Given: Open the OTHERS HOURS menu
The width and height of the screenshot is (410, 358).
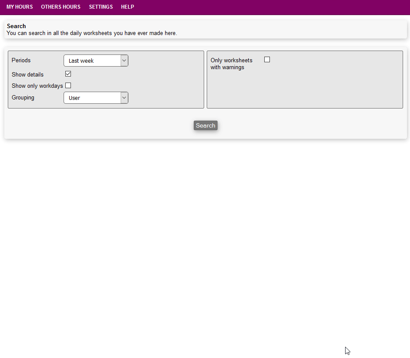Looking at the screenshot, I should pyautogui.click(x=61, y=7).
